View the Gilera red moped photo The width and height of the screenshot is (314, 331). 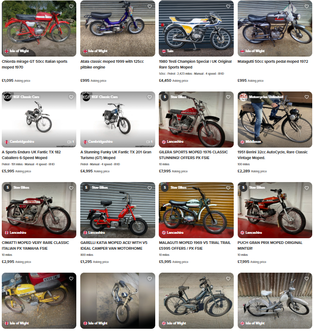[196, 119]
